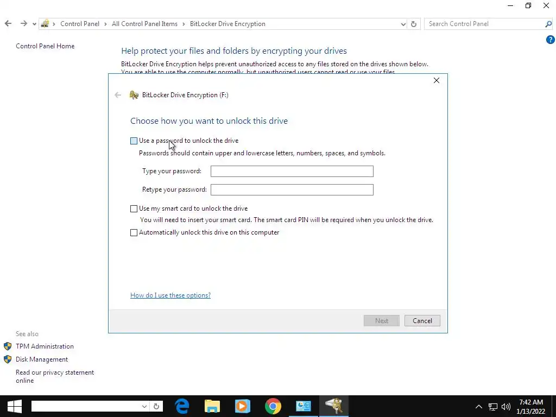Viewport: 556px width, 417px height.
Task: Open 'Control Panel Home' link
Action: 45,46
